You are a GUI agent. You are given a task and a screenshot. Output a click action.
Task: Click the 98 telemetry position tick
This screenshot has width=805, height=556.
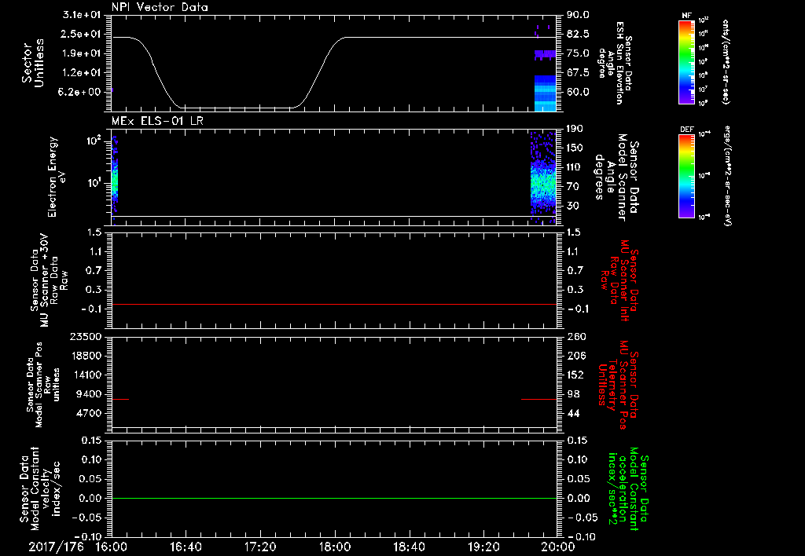[x=573, y=394]
